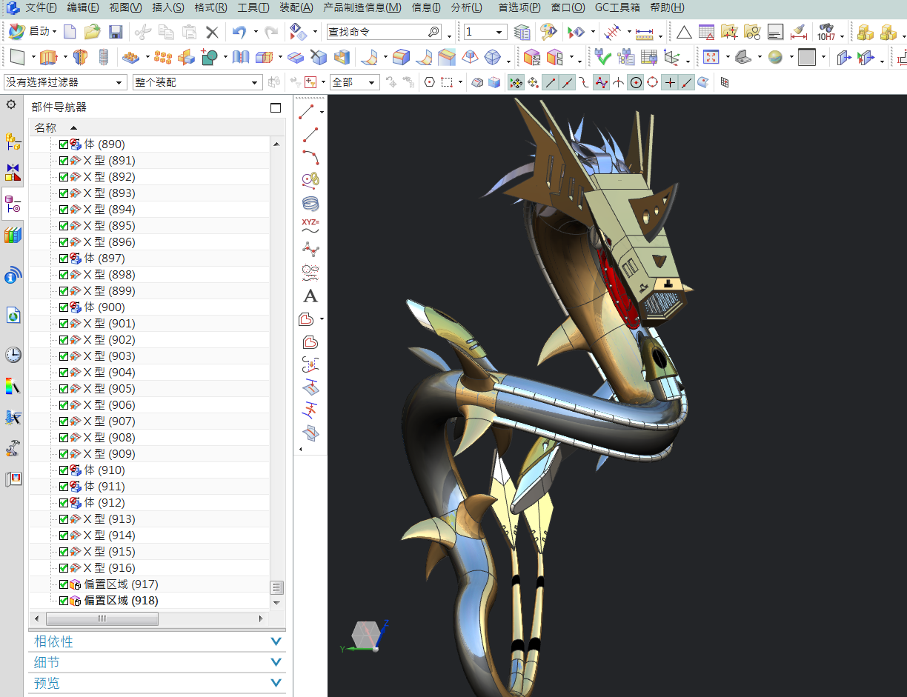
Task: Select the Text tool with letter A
Action: coord(310,296)
